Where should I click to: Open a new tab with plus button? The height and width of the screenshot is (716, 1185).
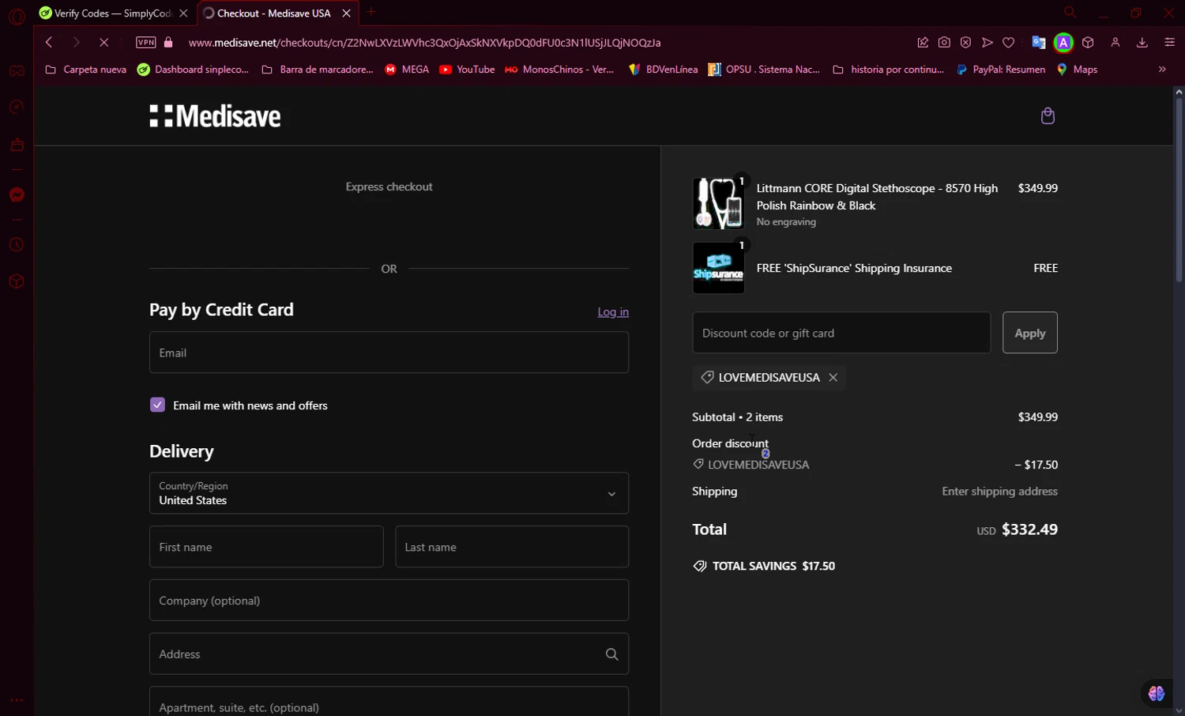(371, 13)
